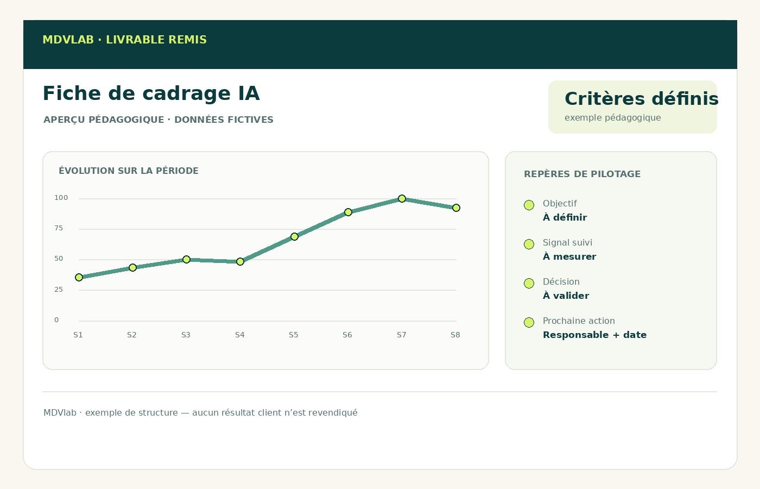Select the Fiche de cadrage IA title
Viewport: 760px width, 489px height.
coord(151,93)
